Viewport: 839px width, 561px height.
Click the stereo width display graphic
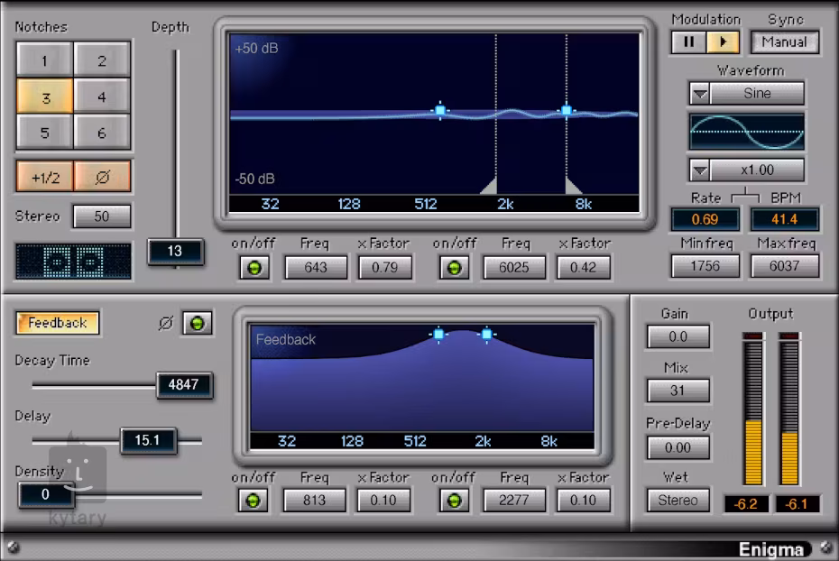coord(73,262)
